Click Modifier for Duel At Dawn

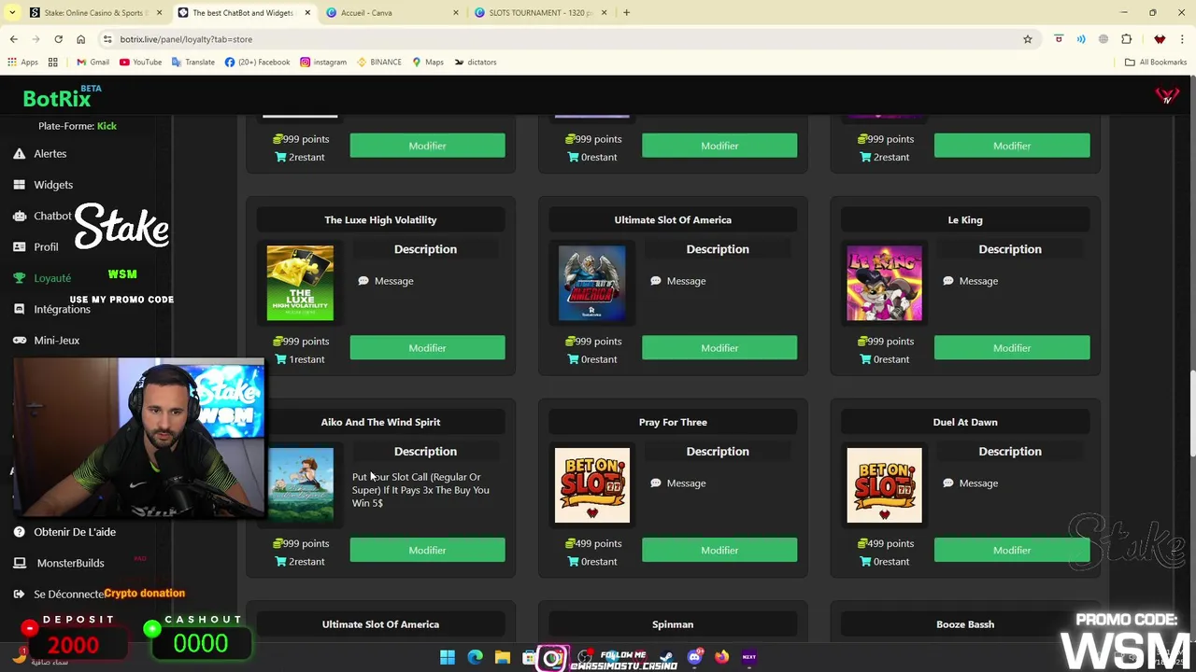point(1012,551)
